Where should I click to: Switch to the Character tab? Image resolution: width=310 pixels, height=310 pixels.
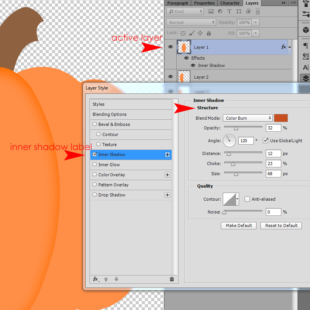click(230, 3)
